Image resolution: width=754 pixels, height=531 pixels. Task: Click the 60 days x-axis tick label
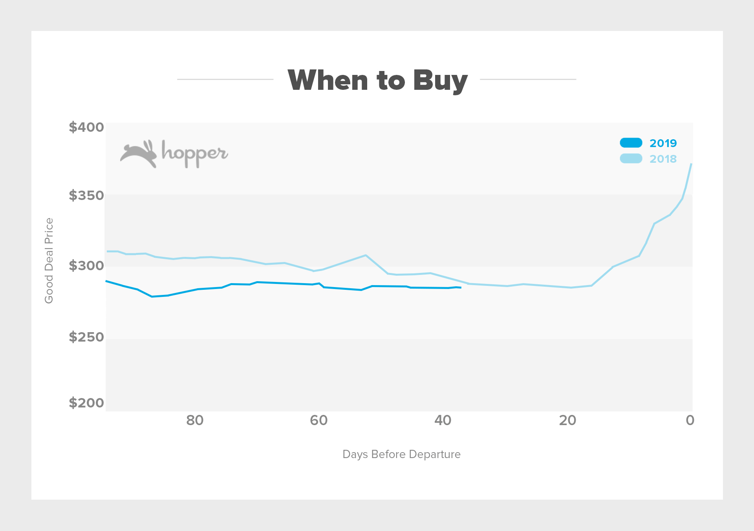(x=319, y=420)
